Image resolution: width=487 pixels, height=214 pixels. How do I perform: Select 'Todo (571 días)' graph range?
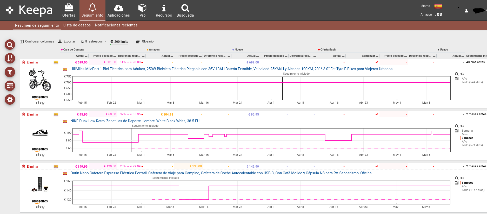pos(472,145)
